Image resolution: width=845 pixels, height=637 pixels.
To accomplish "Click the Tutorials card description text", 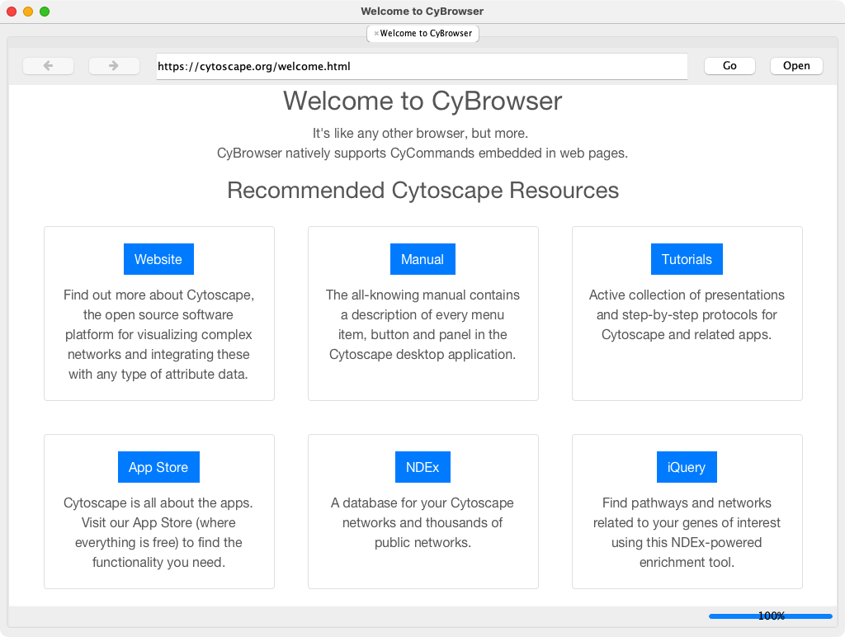I will (687, 315).
